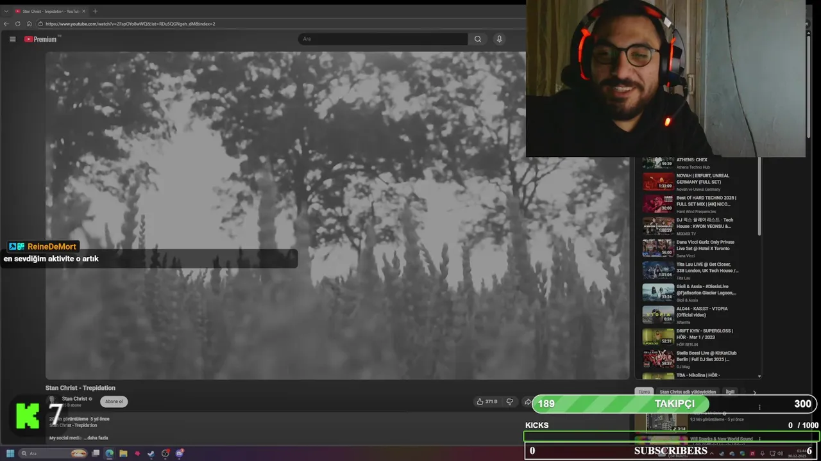Click the playlist panel scrollbar
The width and height of the screenshot is (821, 461).
[x=759, y=195]
